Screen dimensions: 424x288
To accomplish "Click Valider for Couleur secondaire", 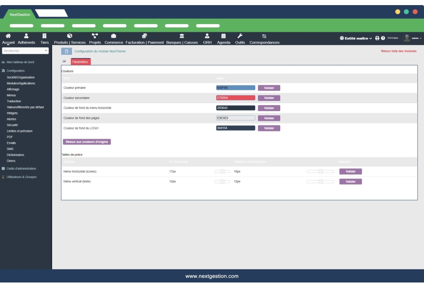I will click(x=269, y=98).
